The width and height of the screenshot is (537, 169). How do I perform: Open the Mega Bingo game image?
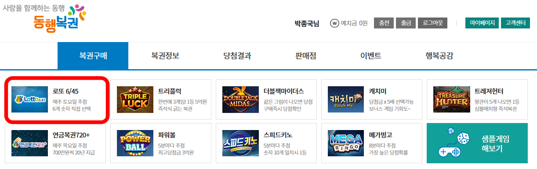346,143
